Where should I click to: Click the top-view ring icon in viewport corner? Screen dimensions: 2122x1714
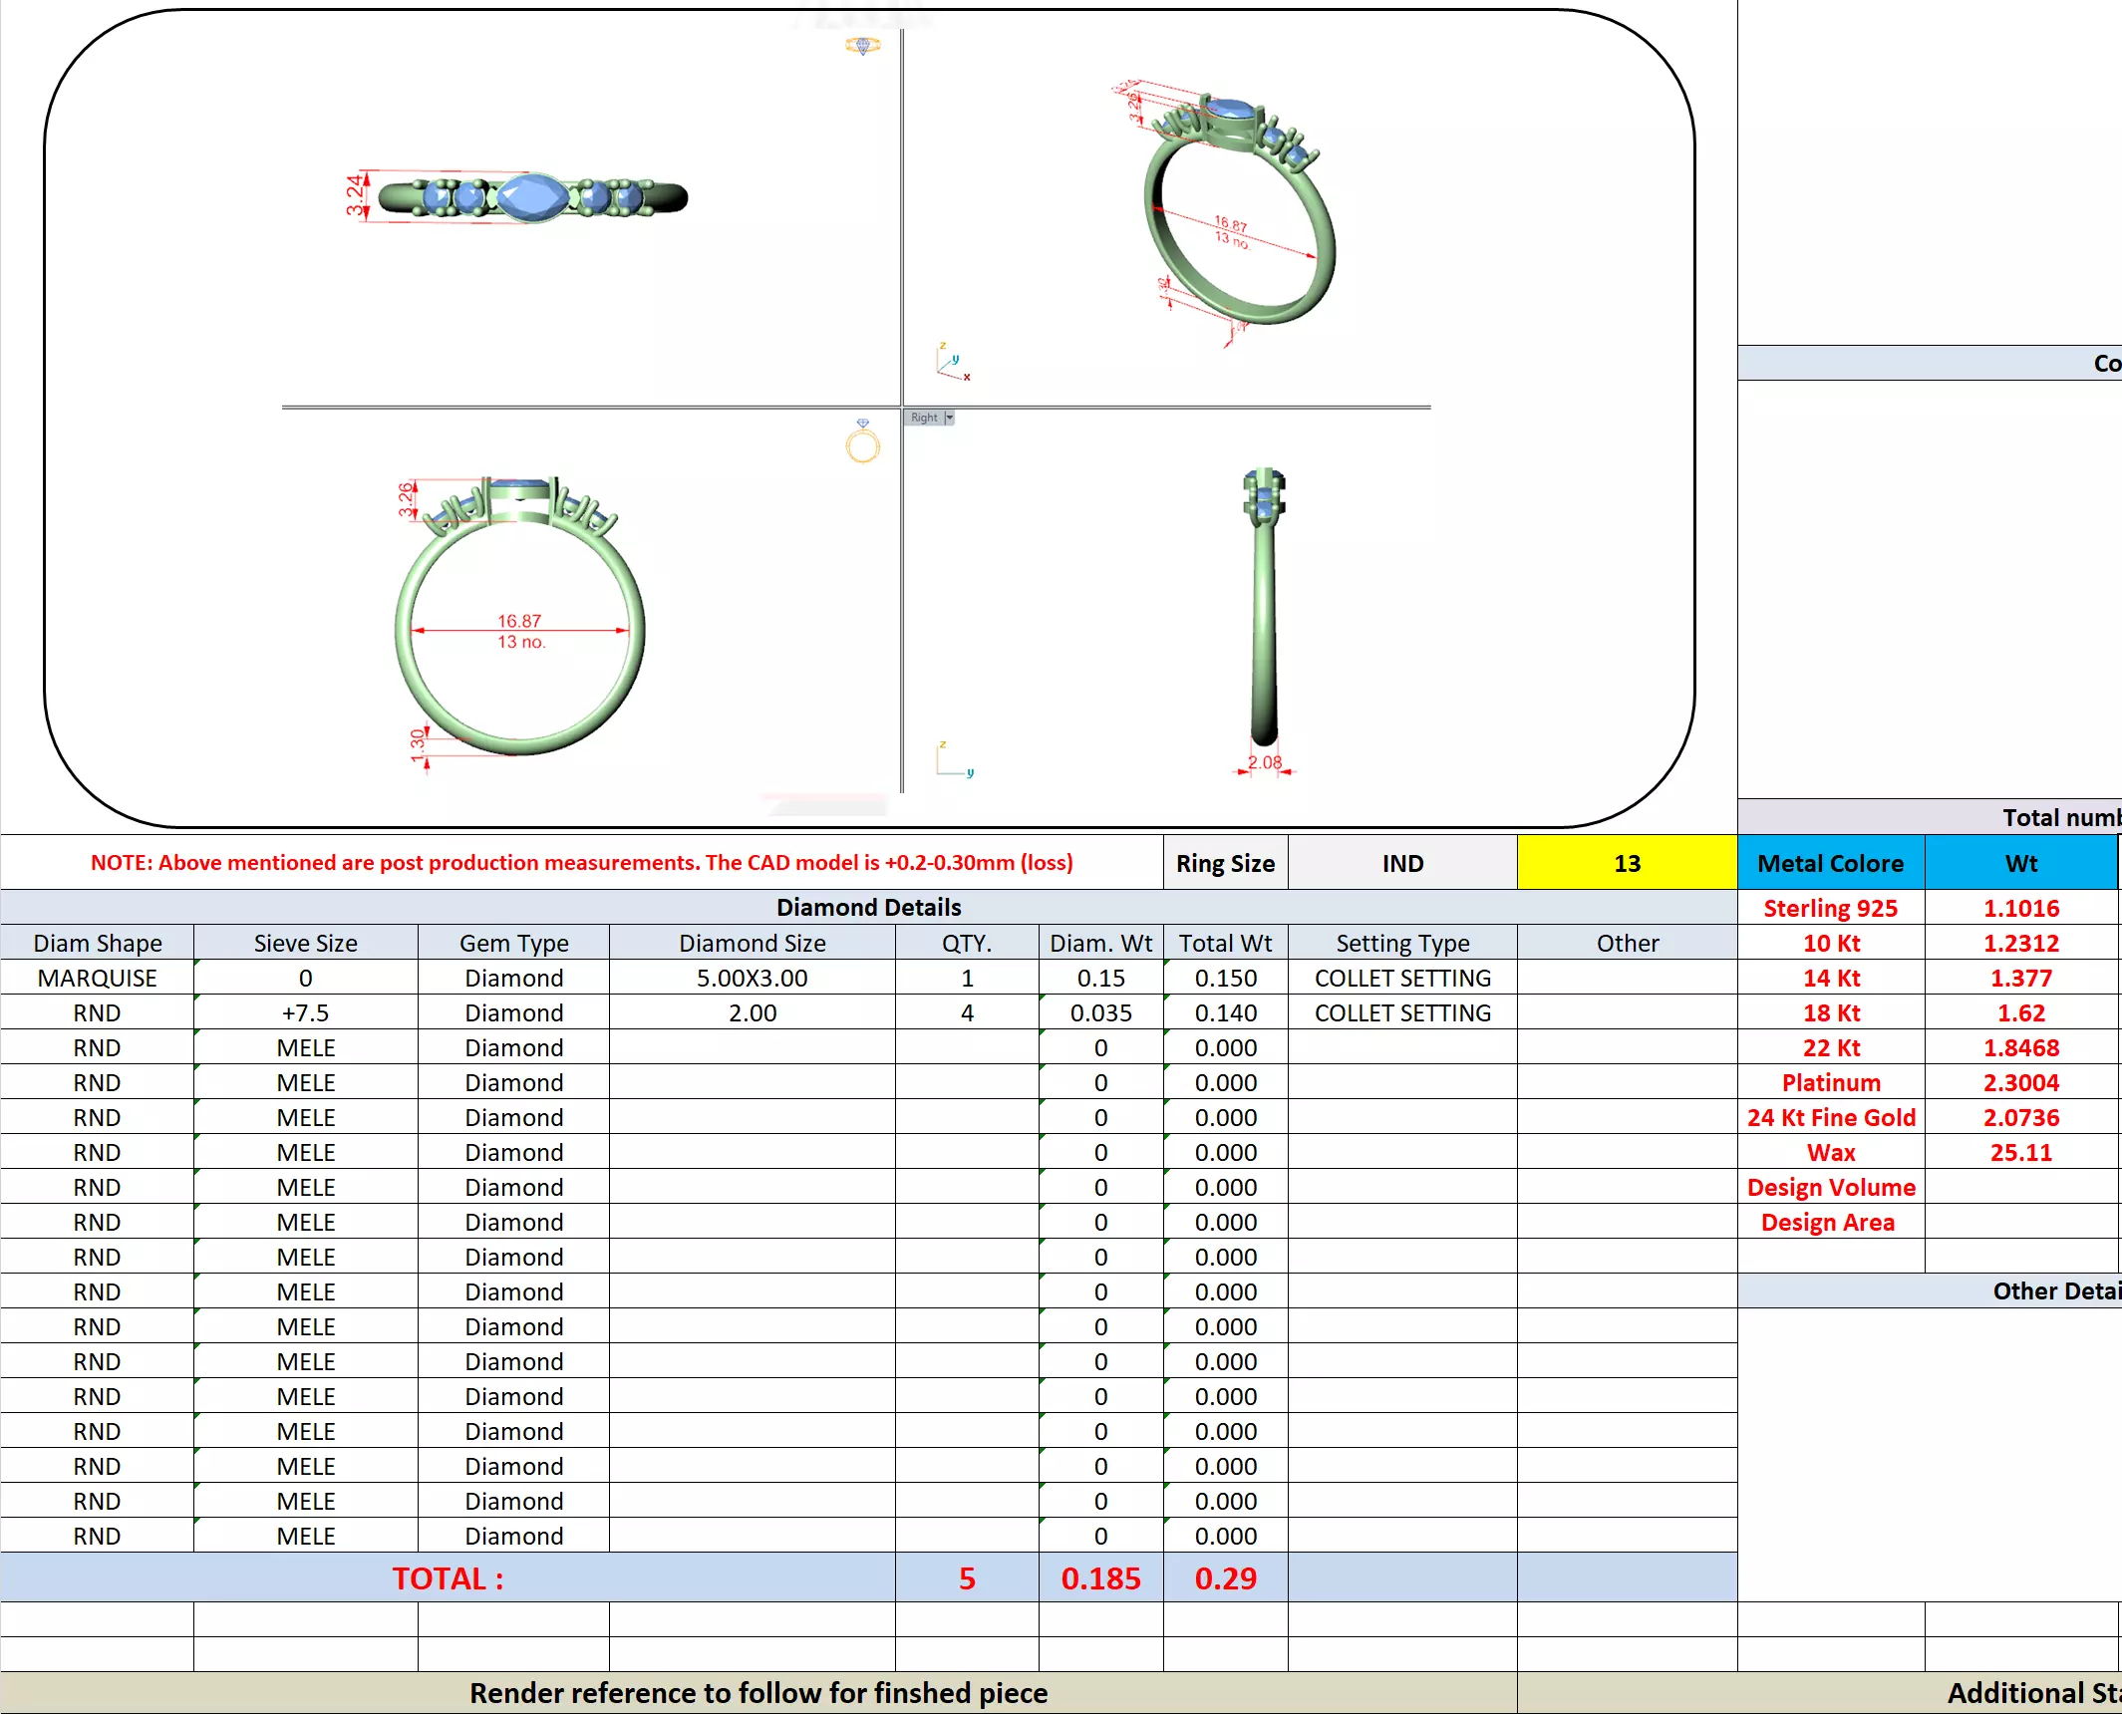tap(862, 45)
